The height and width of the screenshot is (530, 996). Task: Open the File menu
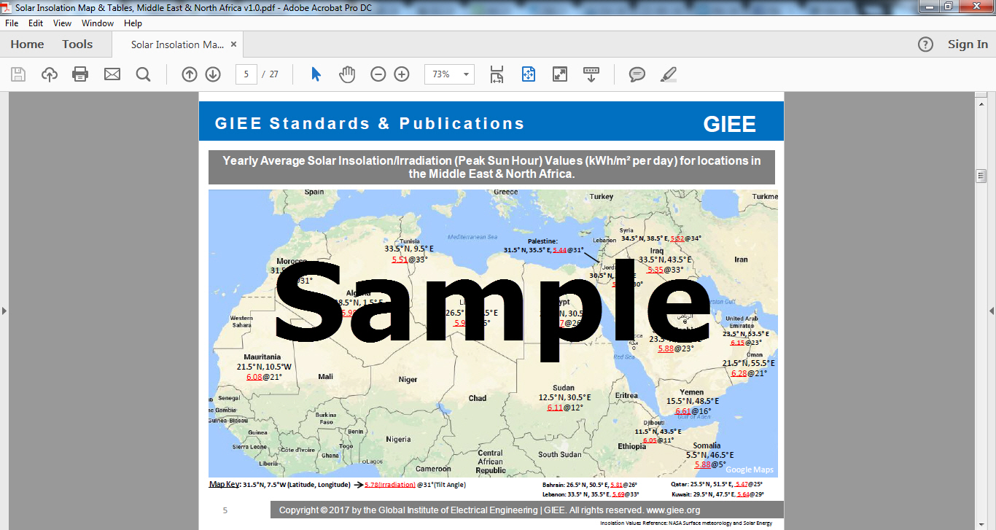coord(12,23)
